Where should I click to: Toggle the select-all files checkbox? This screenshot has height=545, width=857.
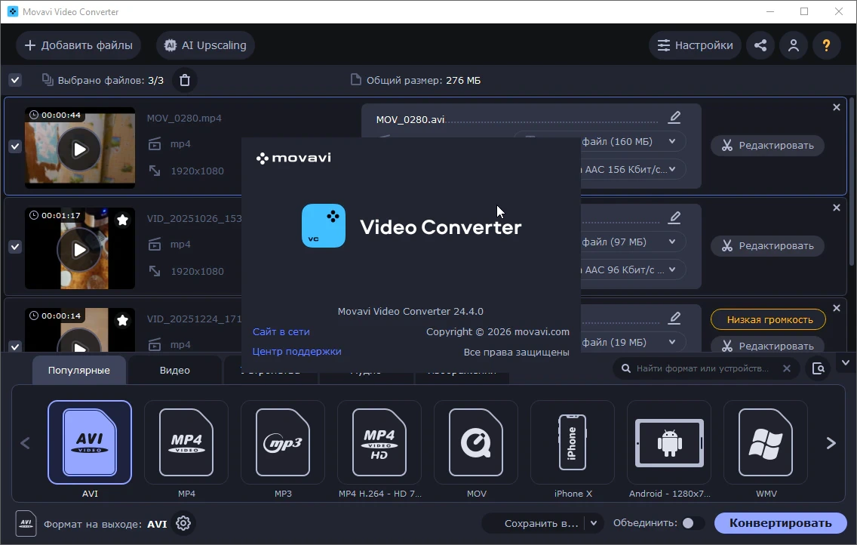point(15,80)
